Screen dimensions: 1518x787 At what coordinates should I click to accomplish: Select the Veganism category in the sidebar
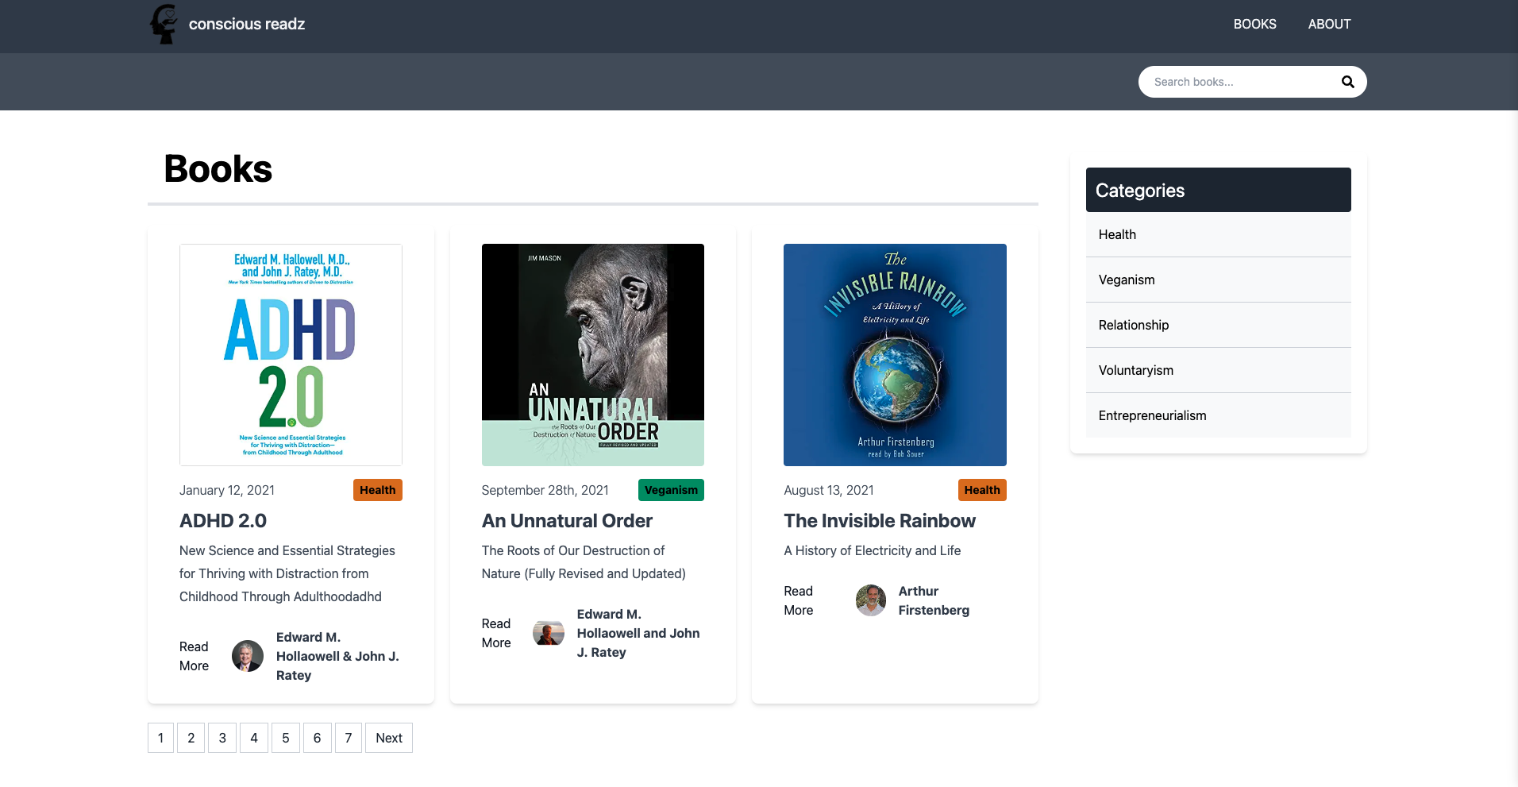click(1126, 280)
